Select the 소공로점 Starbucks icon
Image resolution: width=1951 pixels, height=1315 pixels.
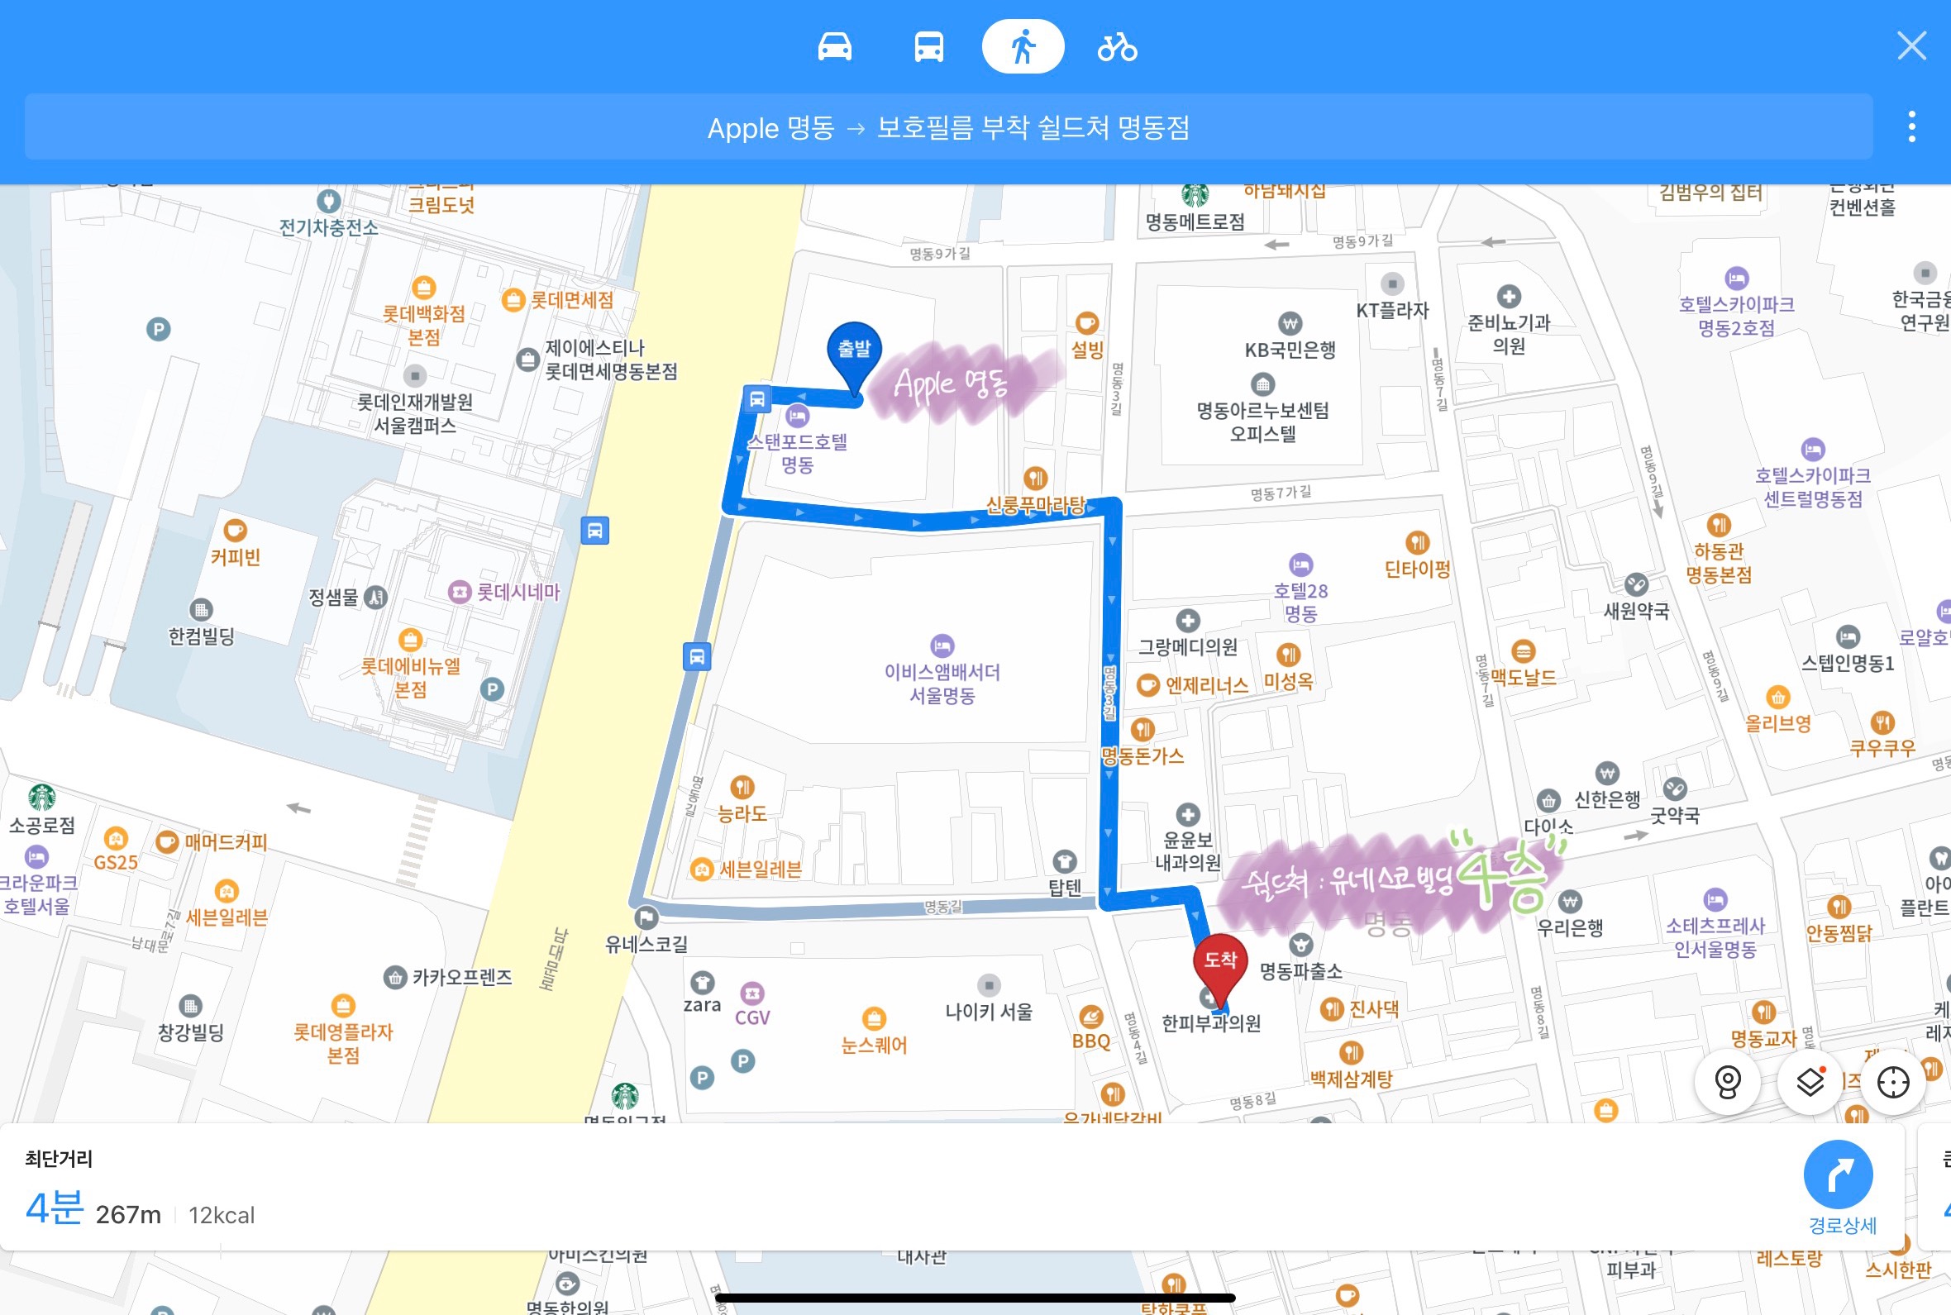pyautogui.click(x=42, y=797)
